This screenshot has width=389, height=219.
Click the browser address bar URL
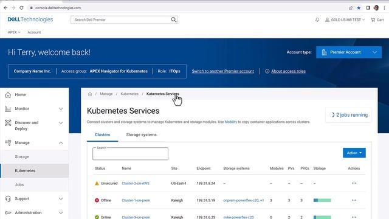pyautogui.click(x=58, y=8)
